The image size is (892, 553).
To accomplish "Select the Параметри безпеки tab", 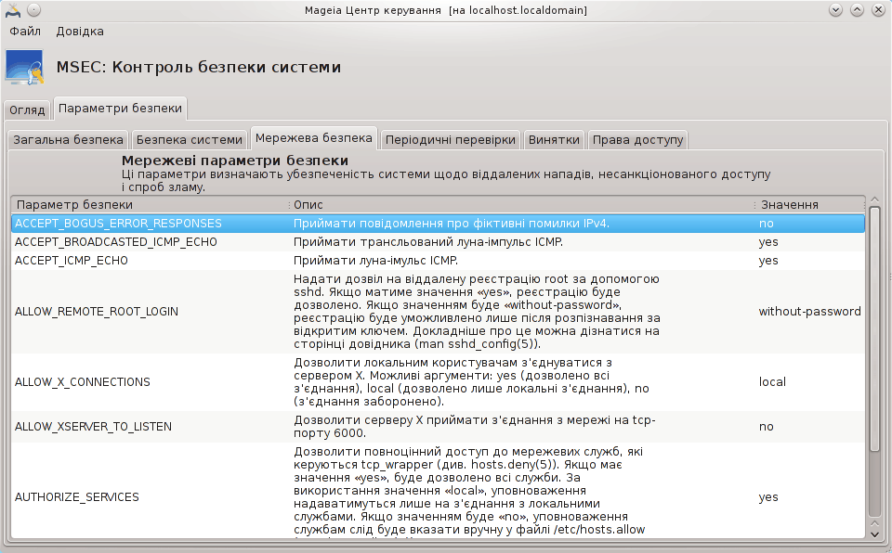I will [120, 108].
